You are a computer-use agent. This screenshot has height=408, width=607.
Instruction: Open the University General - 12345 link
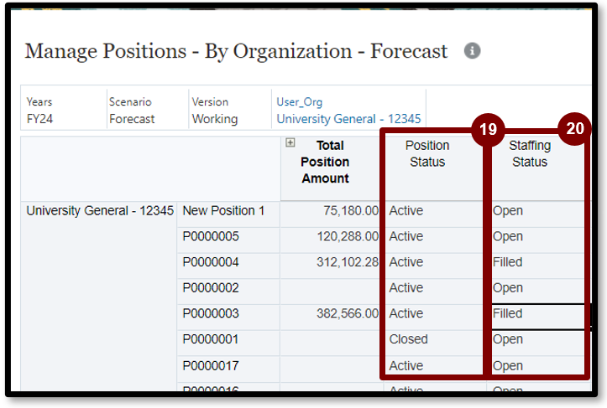pyautogui.click(x=348, y=119)
